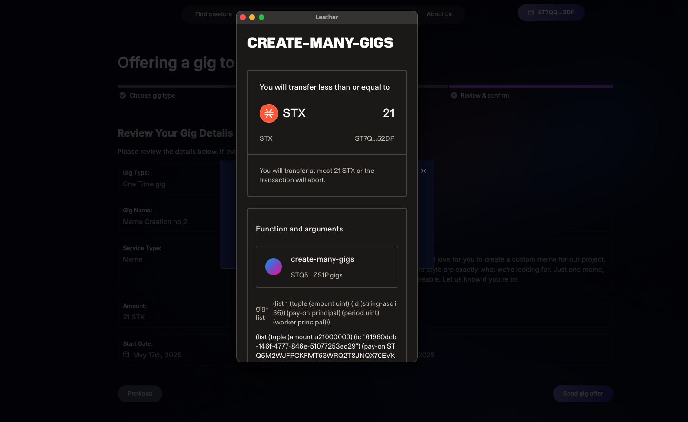Viewport: 688px width, 422px height.
Task: Click the ST7Q...52DP address in wallet
Action: (374, 138)
